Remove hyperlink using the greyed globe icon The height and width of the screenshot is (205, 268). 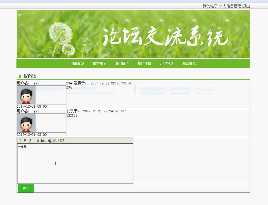click(55, 141)
